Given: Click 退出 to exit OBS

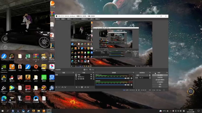Looking at the screenshot, I should tap(160, 87).
